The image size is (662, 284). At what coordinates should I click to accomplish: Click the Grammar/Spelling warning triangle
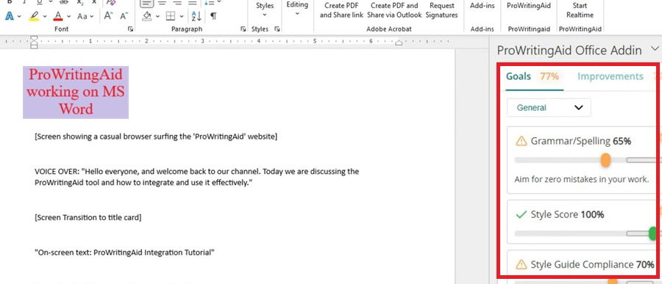522,141
